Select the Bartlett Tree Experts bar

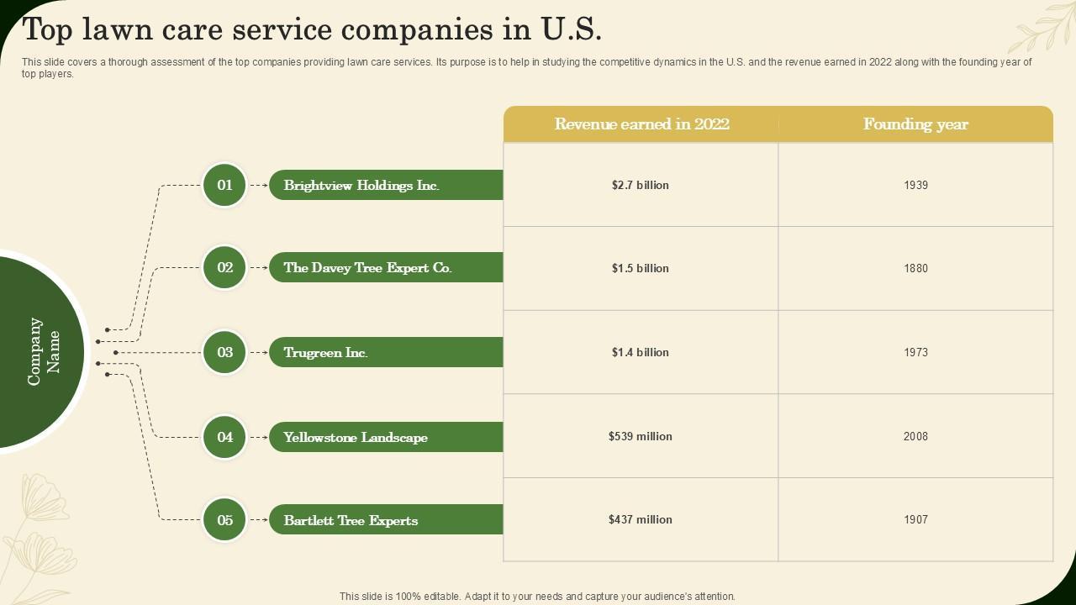point(386,520)
